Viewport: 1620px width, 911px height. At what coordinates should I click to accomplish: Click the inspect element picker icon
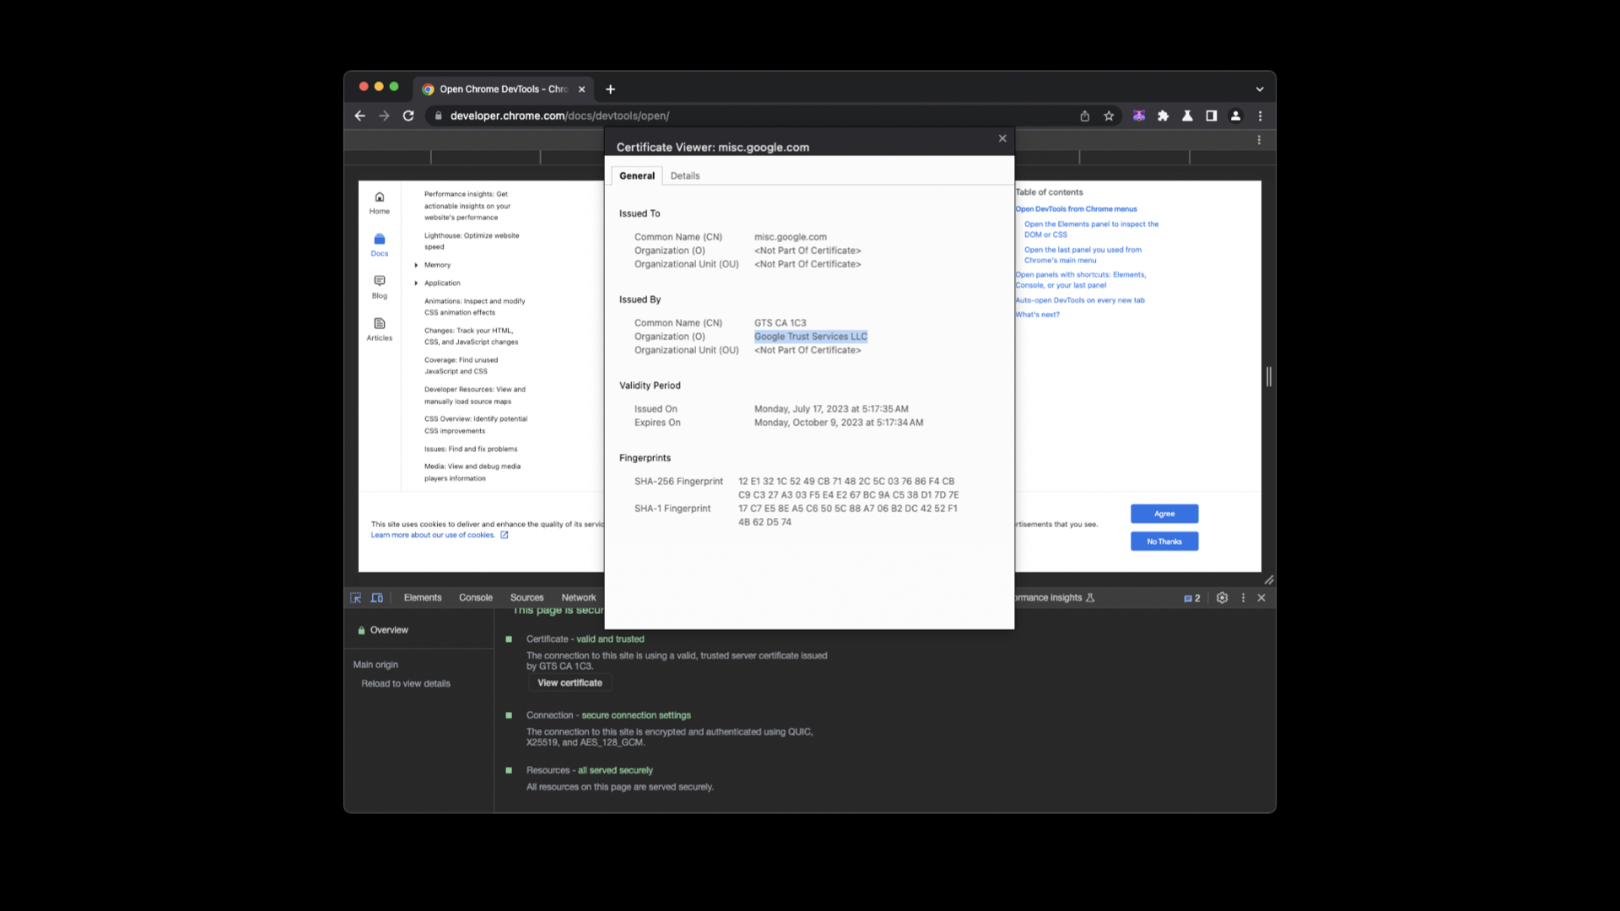click(355, 597)
